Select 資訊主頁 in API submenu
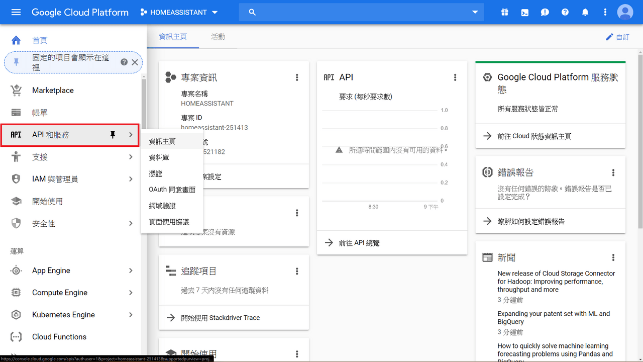Viewport: 643px width, 362px height. [x=172, y=142]
